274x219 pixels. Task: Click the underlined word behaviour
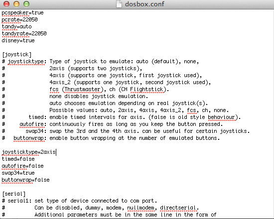tap(221, 117)
